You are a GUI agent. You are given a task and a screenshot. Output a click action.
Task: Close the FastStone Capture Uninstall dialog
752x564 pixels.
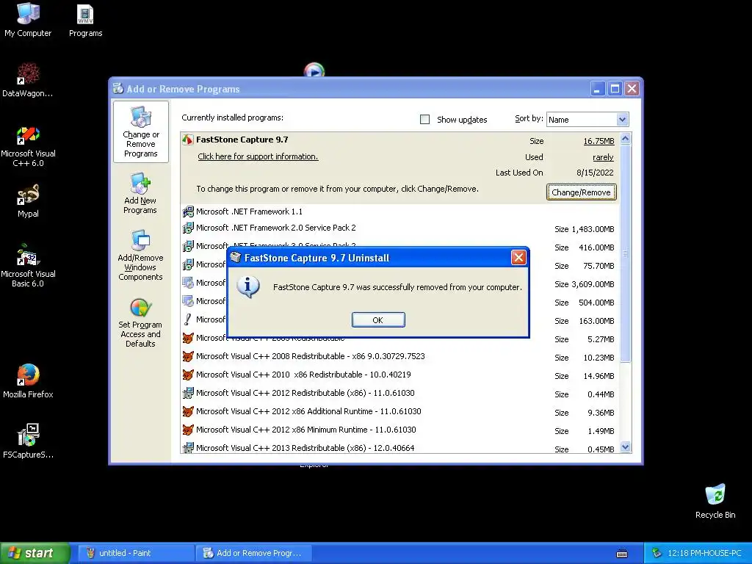tap(518, 258)
